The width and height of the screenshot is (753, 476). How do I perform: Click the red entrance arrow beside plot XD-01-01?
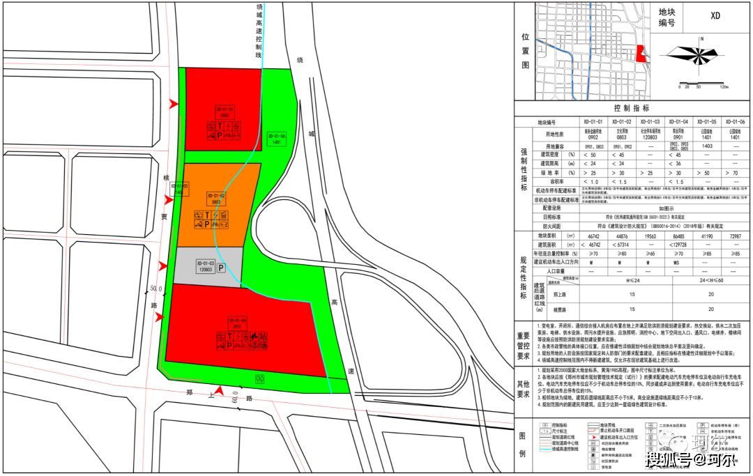tap(174, 104)
